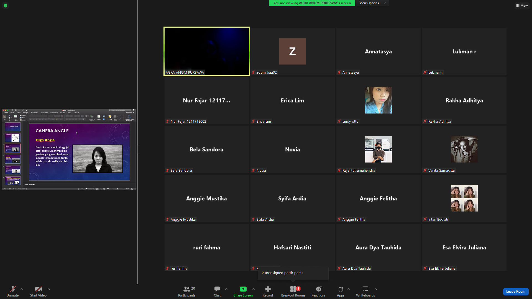This screenshot has height=299, width=532.
Task: Select the Animations tab in shared PowerPoint
Action: pyautogui.click(x=44, y=113)
